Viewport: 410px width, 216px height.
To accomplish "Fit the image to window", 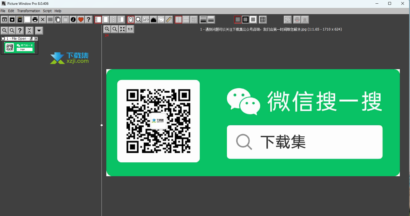I will (x=122, y=29).
